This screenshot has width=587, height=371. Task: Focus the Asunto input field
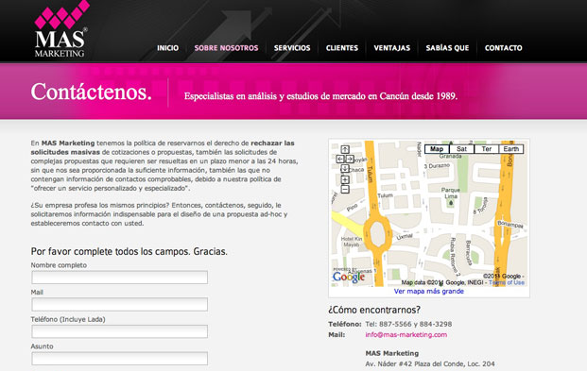pos(119,359)
